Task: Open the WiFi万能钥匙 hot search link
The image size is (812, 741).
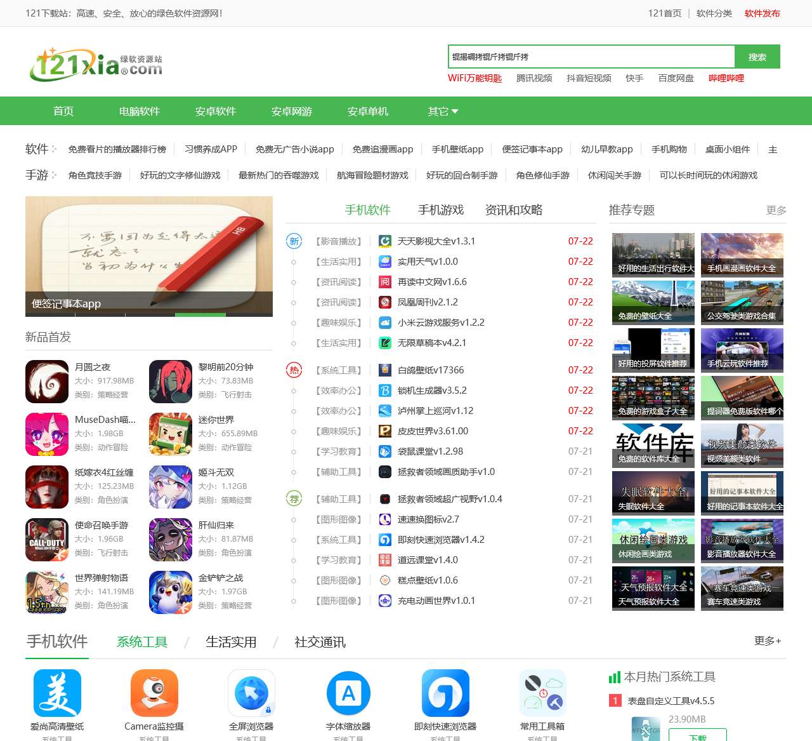Action: click(475, 78)
